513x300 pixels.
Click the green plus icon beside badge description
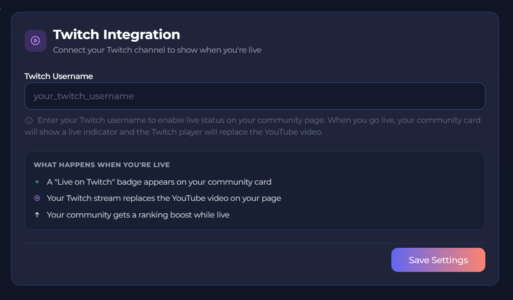pos(37,182)
